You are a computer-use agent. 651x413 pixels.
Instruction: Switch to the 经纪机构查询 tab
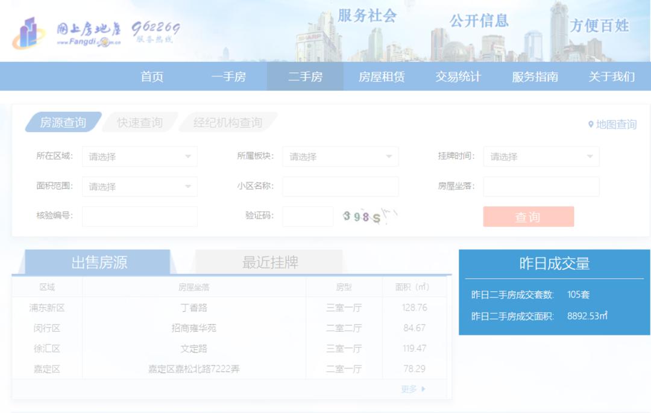[x=227, y=122]
